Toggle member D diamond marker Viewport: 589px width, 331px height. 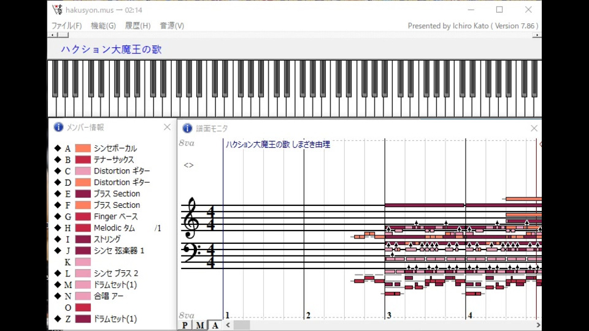point(58,182)
